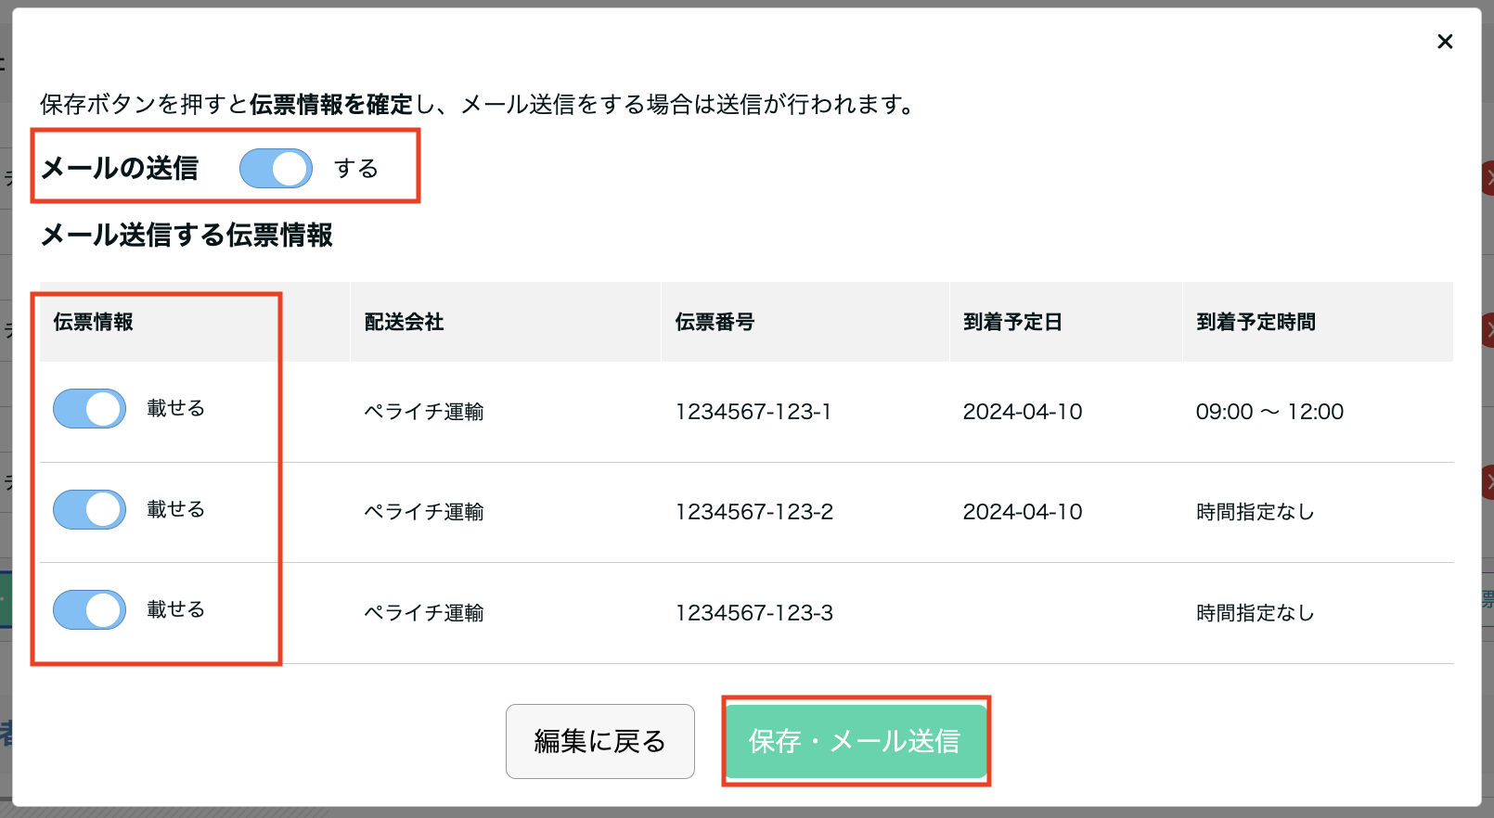Click the 到着予定日 column header
1494x818 pixels.
coord(1012,322)
